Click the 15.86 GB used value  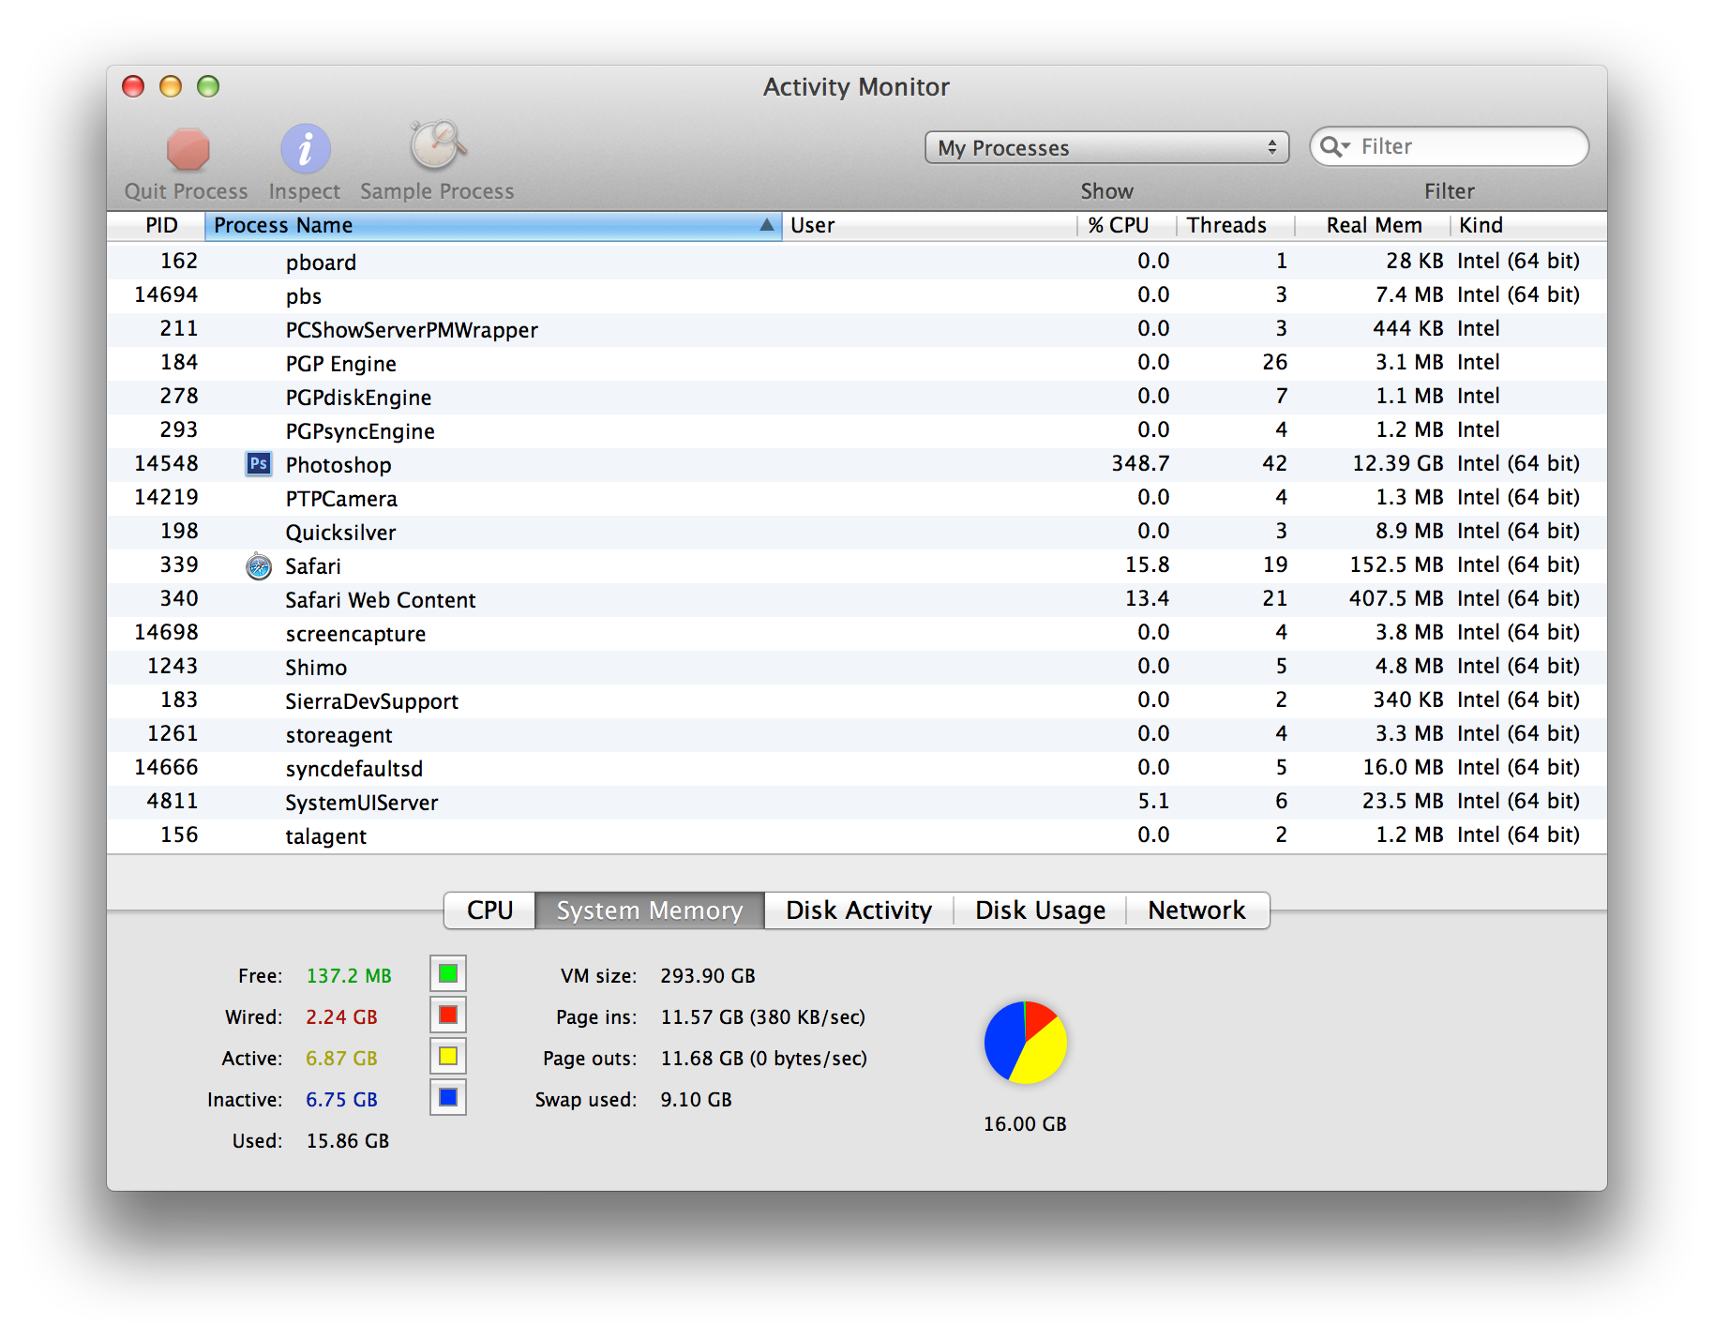(348, 1141)
